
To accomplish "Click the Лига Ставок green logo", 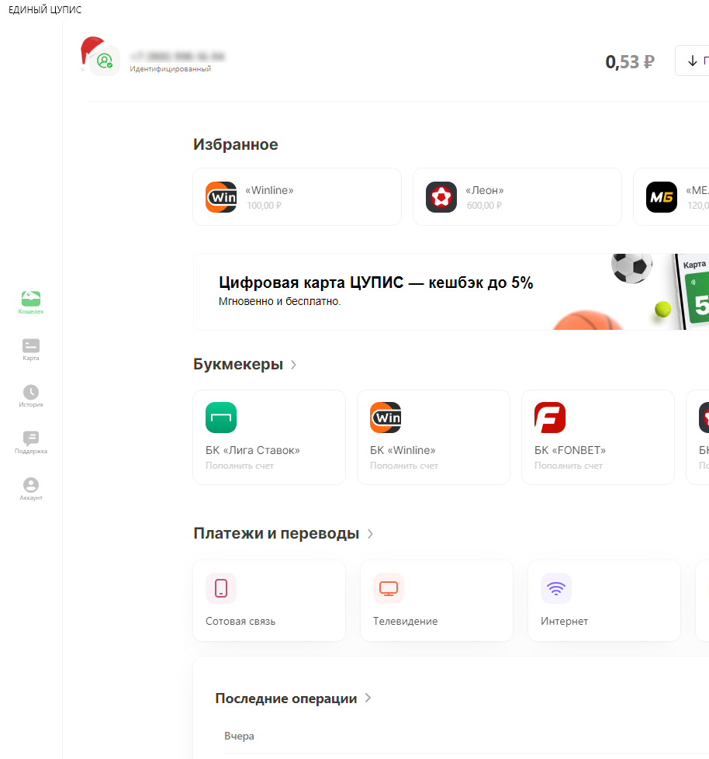I will (221, 418).
